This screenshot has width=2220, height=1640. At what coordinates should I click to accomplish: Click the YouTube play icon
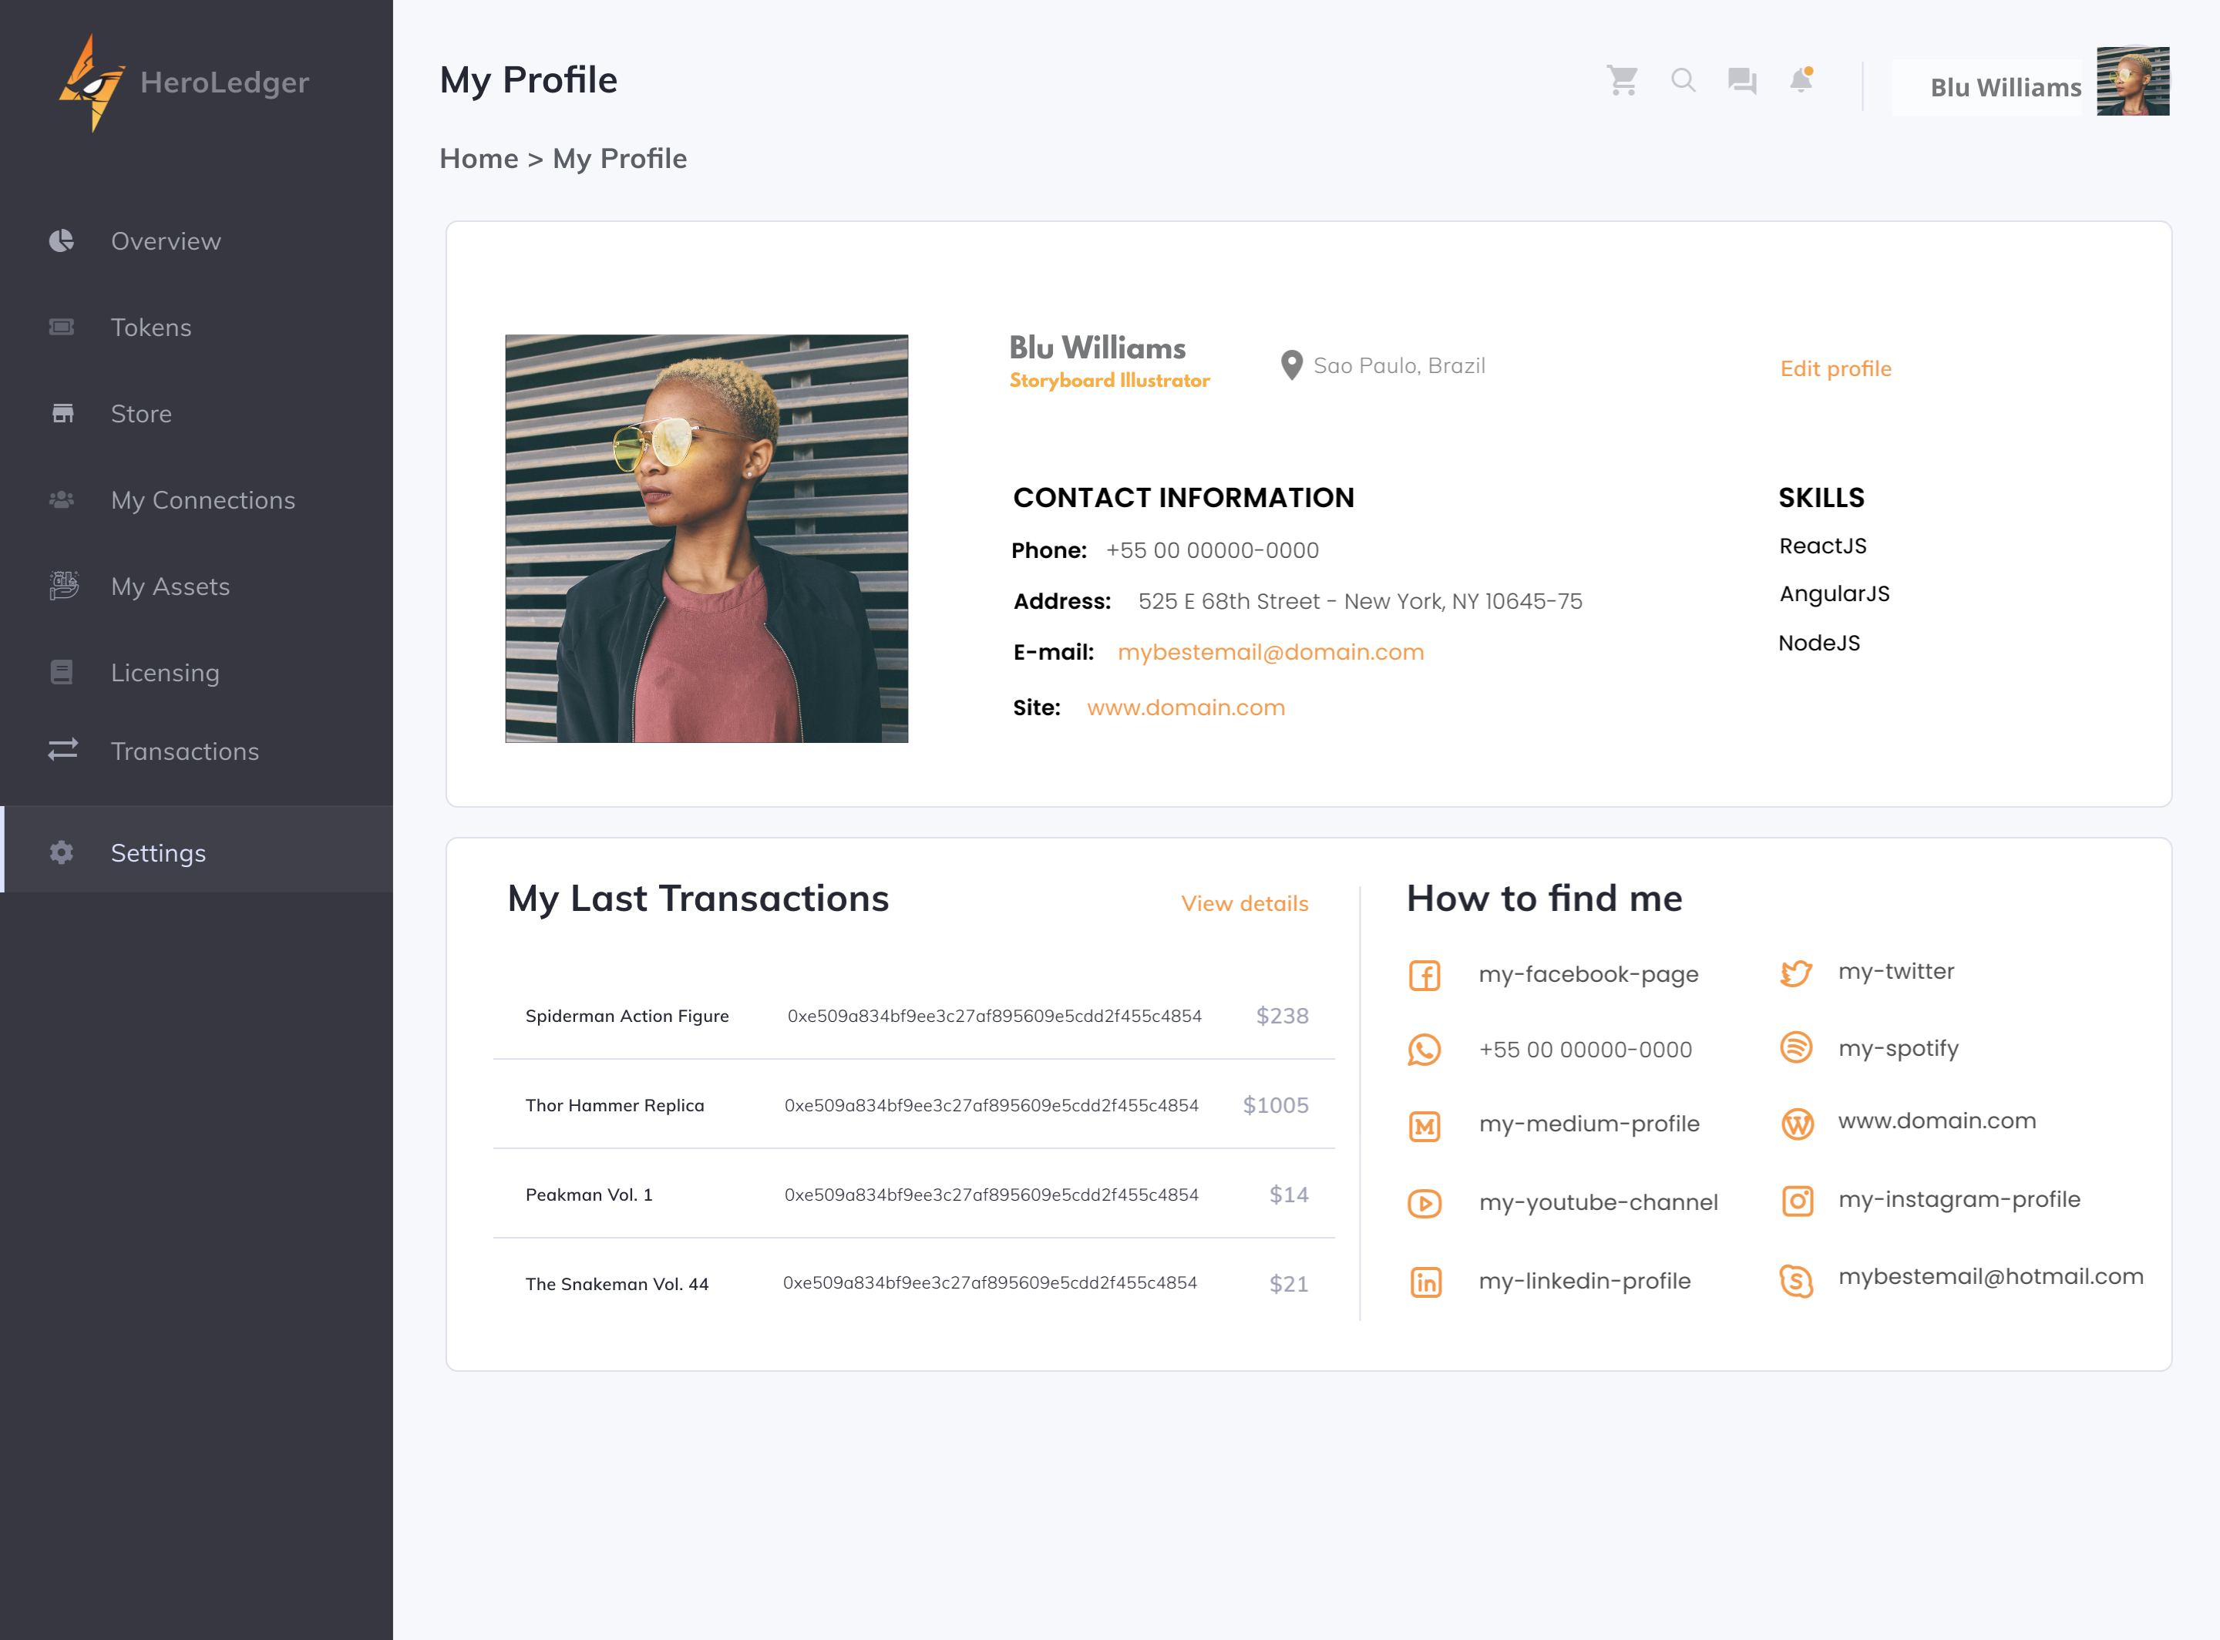[1424, 1203]
